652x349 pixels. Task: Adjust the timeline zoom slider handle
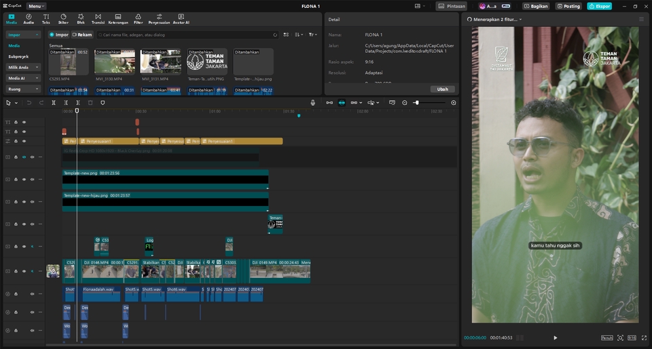tap(416, 102)
